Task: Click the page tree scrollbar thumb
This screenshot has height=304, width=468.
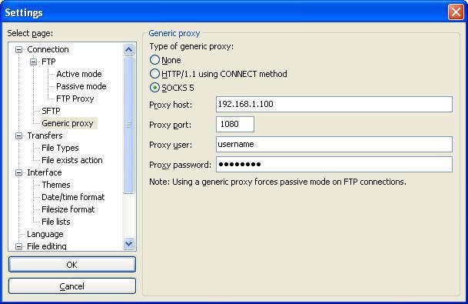Action: click(128, 125)
